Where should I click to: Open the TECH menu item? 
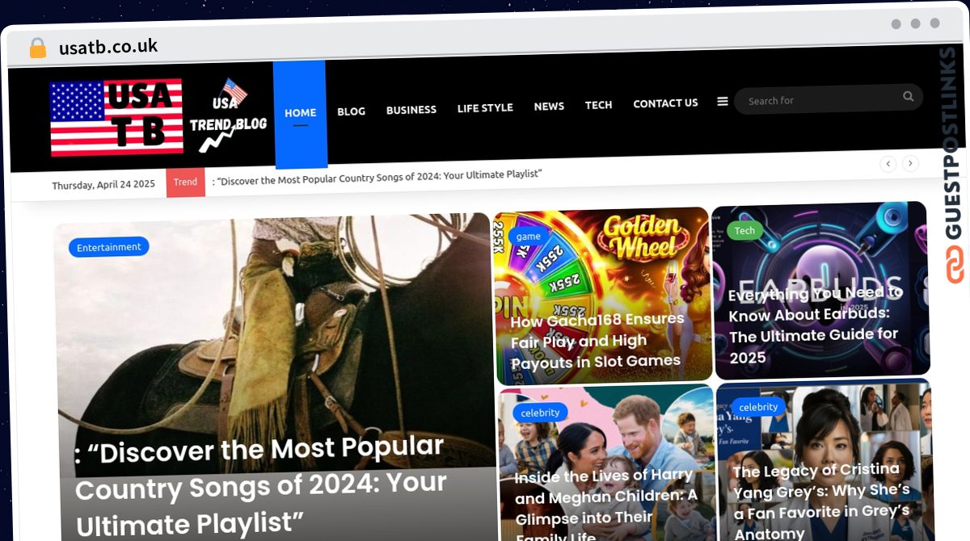598,105
